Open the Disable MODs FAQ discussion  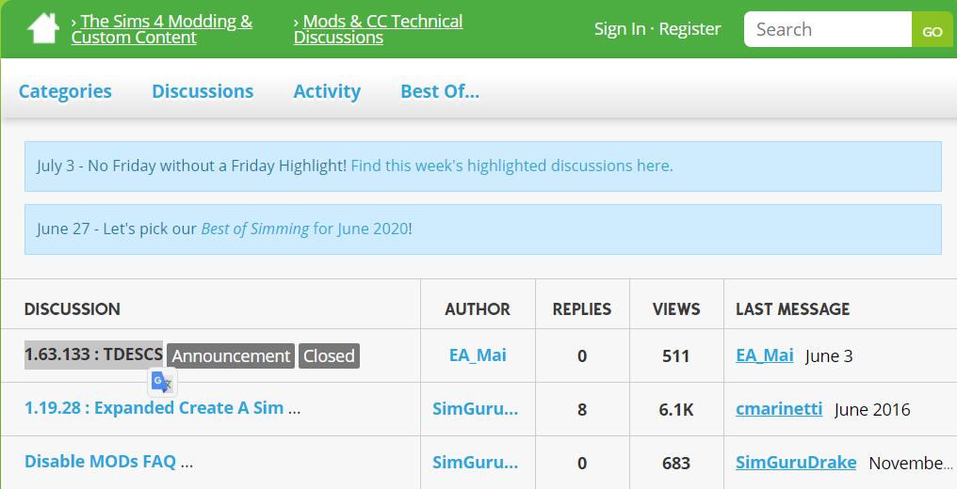(x=100, y=462)
